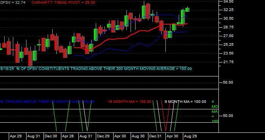Select the 23.50 price axis label
Screen dimensions: 265x140
point(228,53)
